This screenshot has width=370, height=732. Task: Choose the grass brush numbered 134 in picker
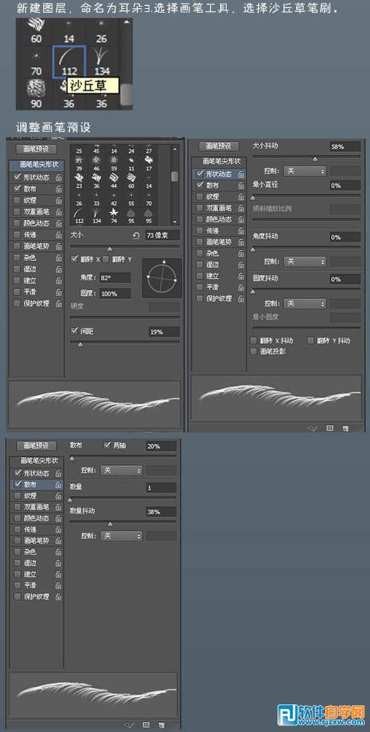pos(101,62)
